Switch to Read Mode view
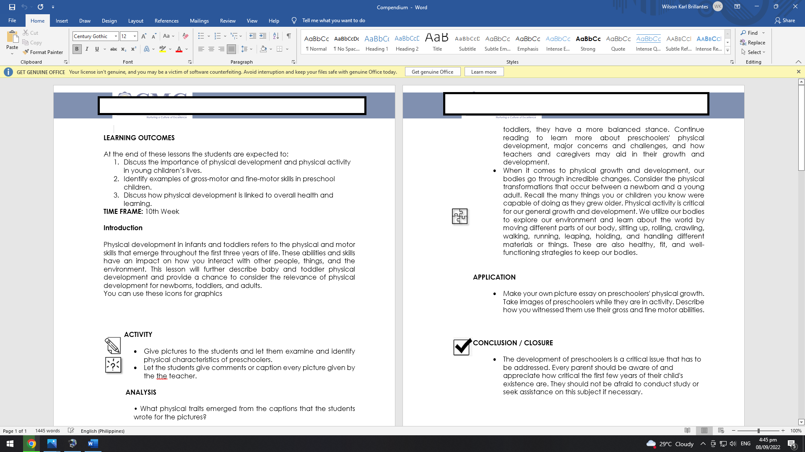Image resolution: width=805 pixels, height=452 pixels. tap(687, 431)
